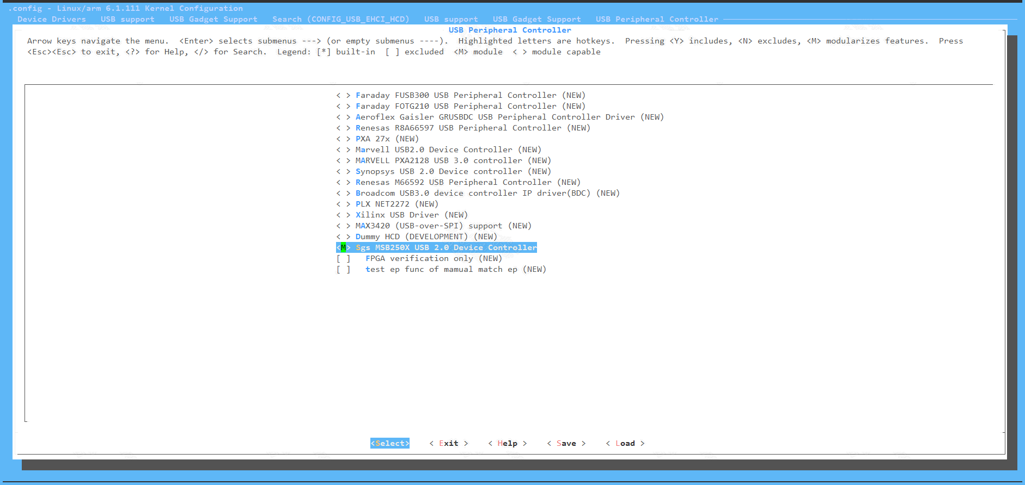Toggle the Faraday FUSB300 module selector
1025x485 pixels.
pyautogui.click(x=343, y=96)
